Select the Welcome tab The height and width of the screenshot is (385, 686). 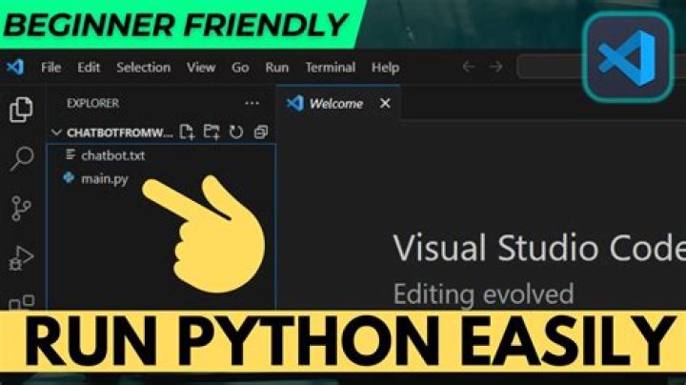(334, 103)
